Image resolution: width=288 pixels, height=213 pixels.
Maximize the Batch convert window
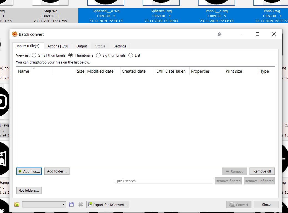pos(258,34)
